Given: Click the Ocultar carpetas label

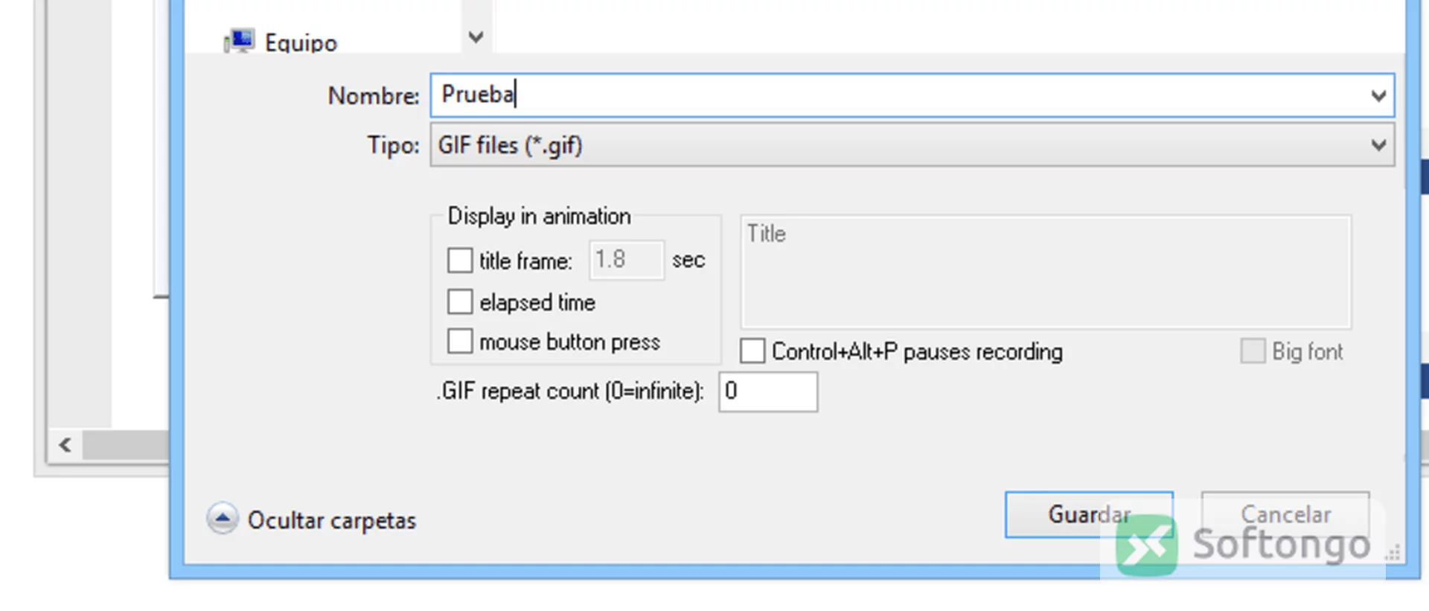Looking at the screenshot, I should [332, 520].
